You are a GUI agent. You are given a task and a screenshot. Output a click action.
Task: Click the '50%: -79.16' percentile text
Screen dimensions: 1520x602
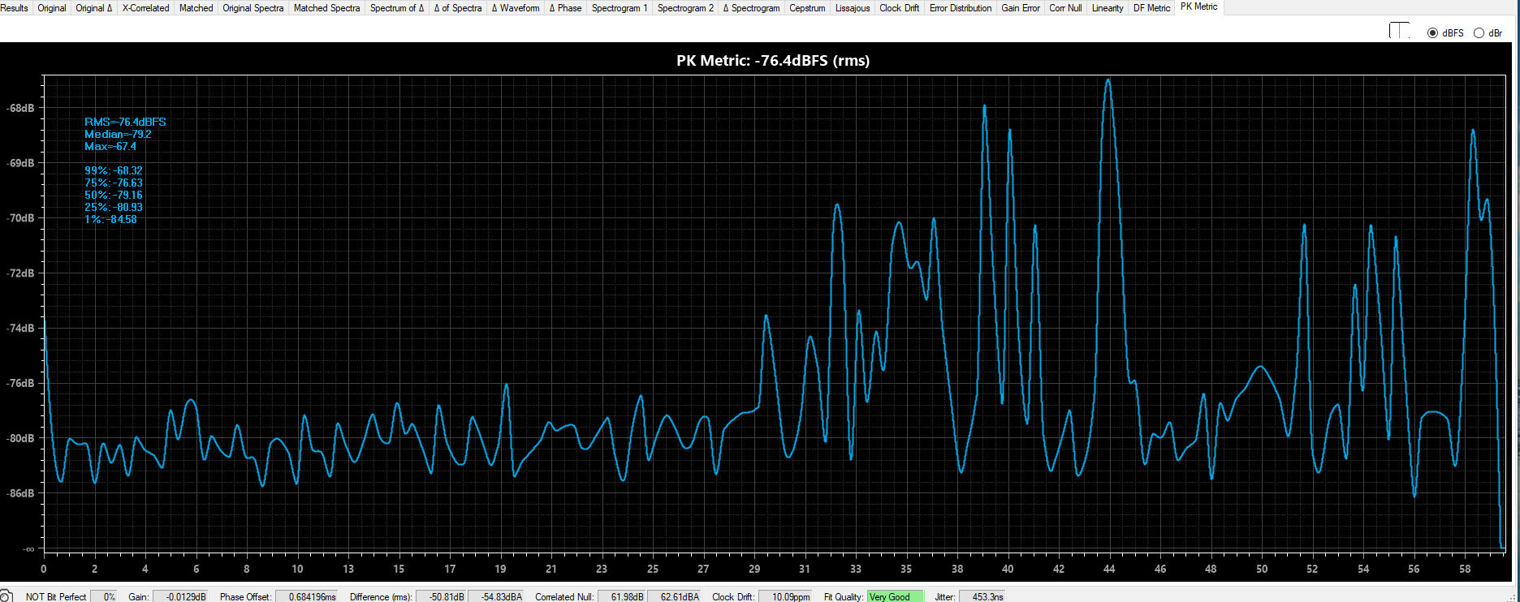point(114,195)
